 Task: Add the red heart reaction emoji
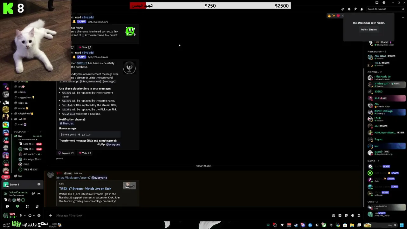(x=338, y=16)
